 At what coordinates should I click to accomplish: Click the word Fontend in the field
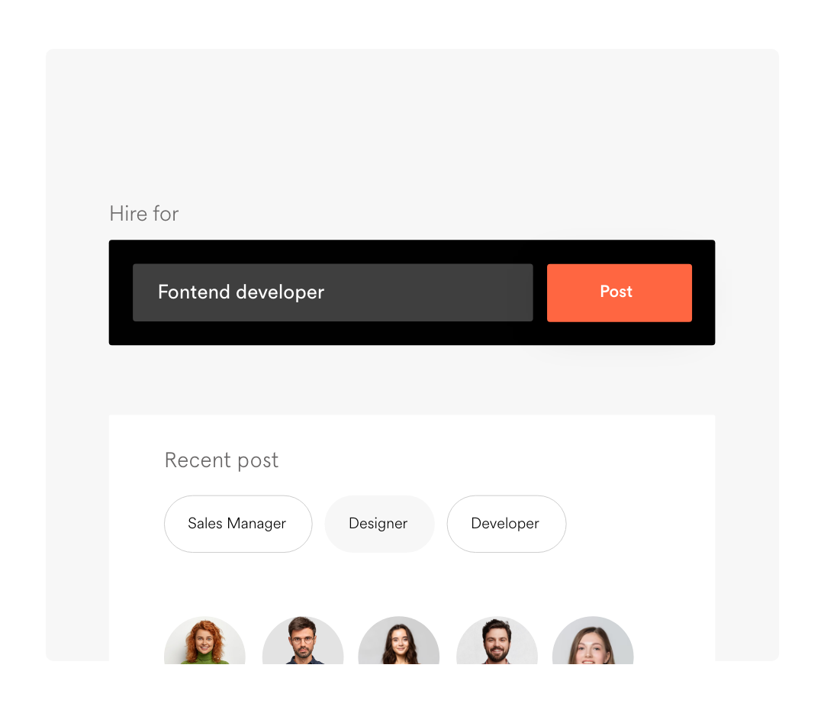pyautogui.click(x=194, y=292)
